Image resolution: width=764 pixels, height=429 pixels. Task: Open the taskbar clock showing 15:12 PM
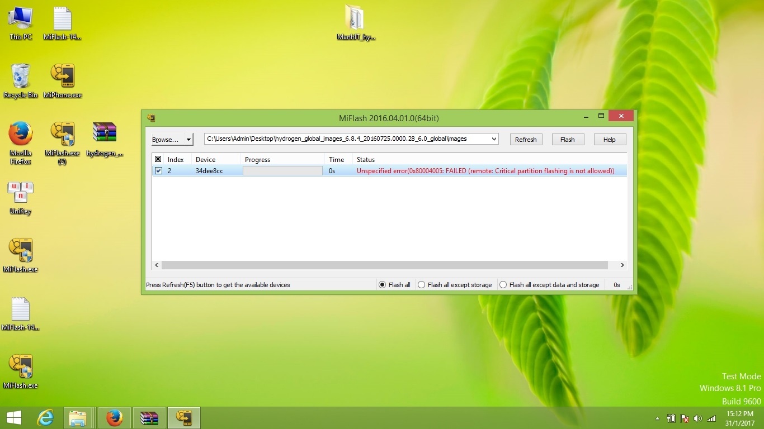tap(739, 418)
